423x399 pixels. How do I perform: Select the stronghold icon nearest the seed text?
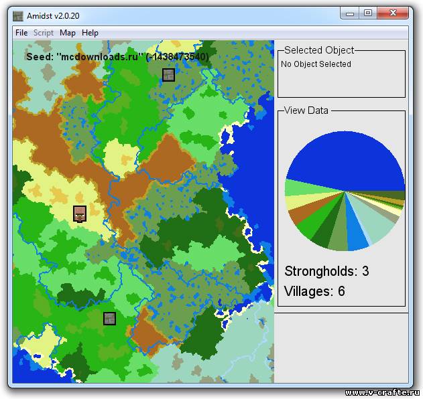coord(168,75)
